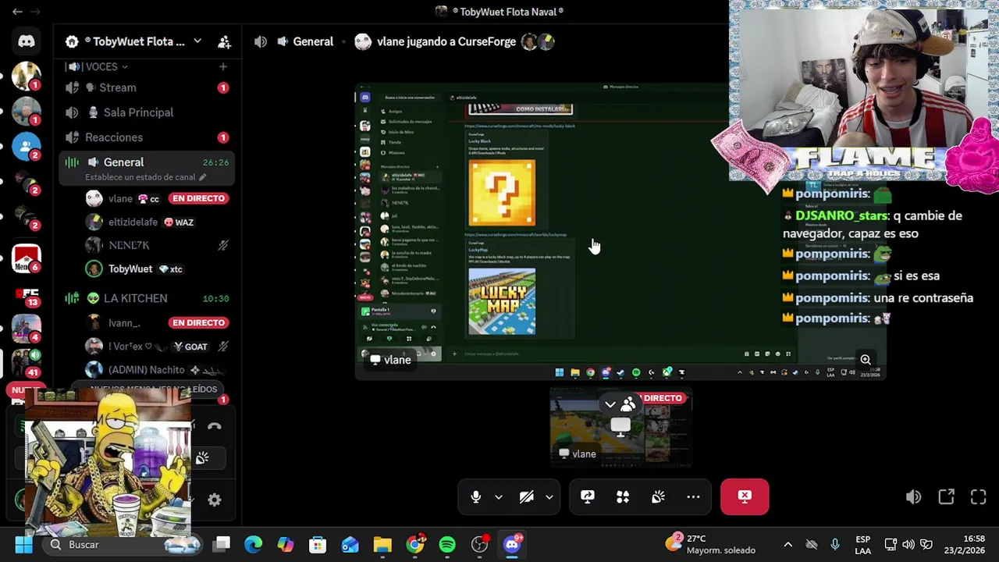The height and width of the screenshot is (562, 999).
Task: Open Microsoft Edge from the taskbar
Action: (254, 544)
